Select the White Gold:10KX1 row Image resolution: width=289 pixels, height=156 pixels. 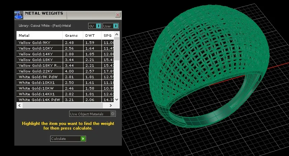pyautogui.click(x=65, y=82)
